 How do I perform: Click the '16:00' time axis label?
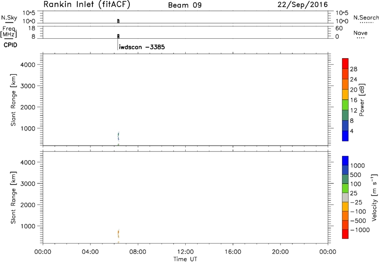233,252
